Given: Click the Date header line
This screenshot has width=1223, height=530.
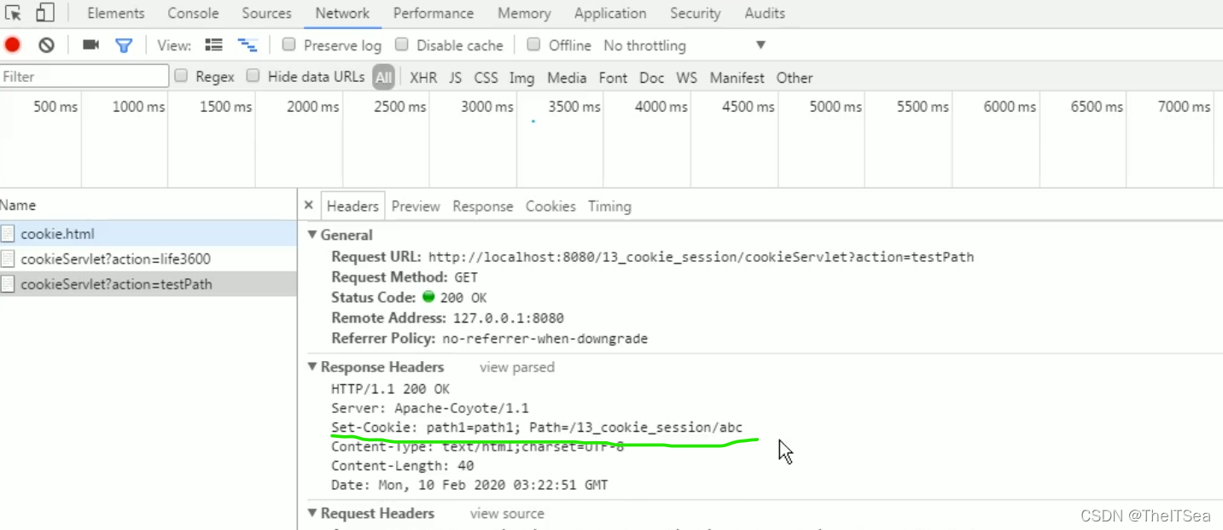Looking at the screenshot, I should click(x=469, y=485).
